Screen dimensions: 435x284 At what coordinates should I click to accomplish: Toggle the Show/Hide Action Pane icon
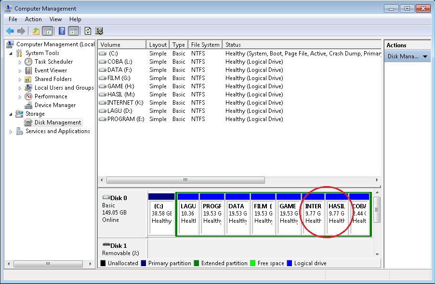[x=74, y=31]
